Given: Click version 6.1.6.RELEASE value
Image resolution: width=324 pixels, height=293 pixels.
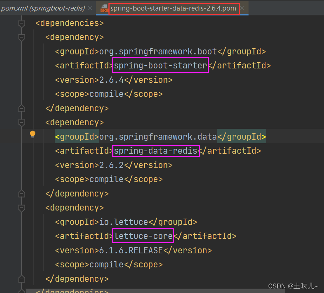Looking at the screenshot, I should tap(131, 251).
